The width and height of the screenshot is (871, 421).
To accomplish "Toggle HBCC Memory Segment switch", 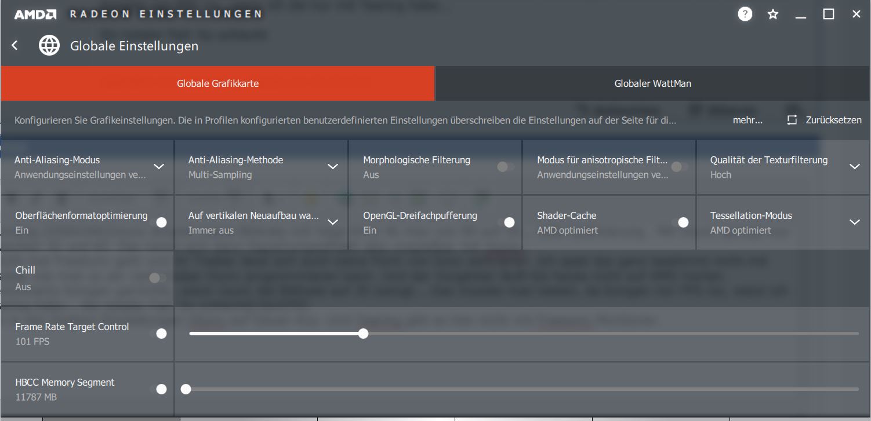I will coord(158,389).
